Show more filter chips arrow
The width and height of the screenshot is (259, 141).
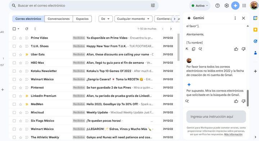pyautogui.click(x=174, y=19)
